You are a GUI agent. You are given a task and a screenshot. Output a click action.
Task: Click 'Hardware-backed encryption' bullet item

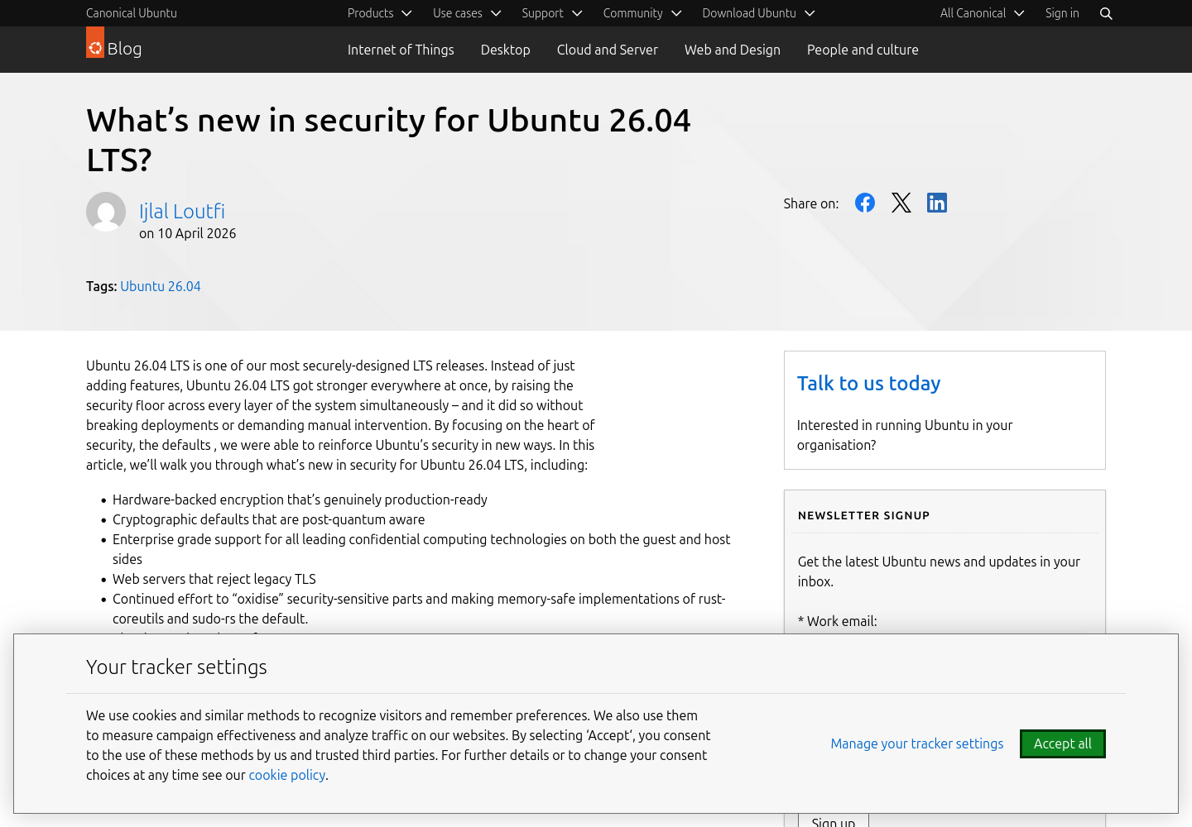300,500
